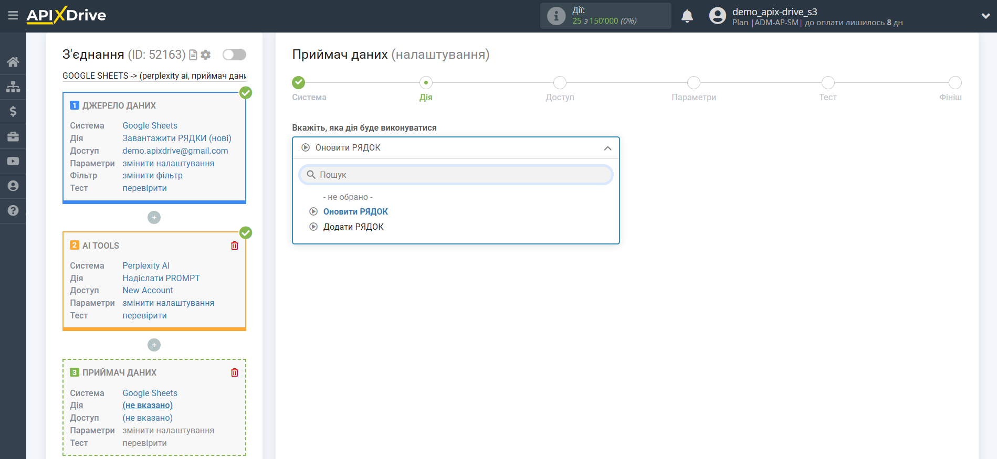
Task: Open demo.apixdrive@gmail.com access link
Action: click(x=175, y=151)
